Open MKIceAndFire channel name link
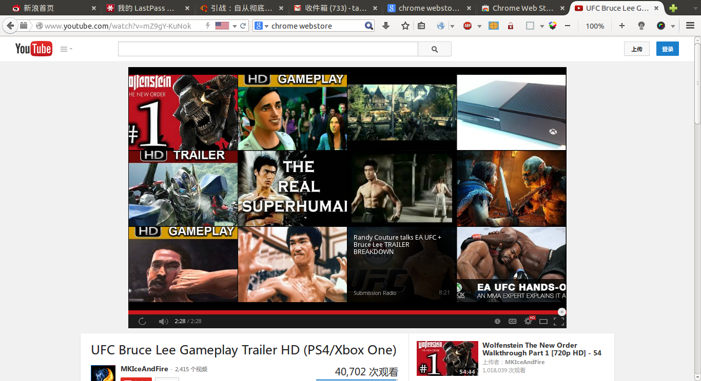 coord(144,369)
